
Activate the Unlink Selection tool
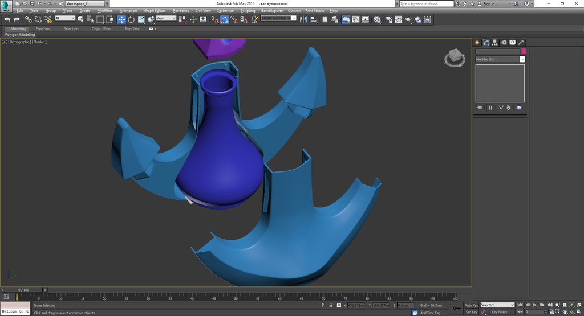[x=38, y=19]
